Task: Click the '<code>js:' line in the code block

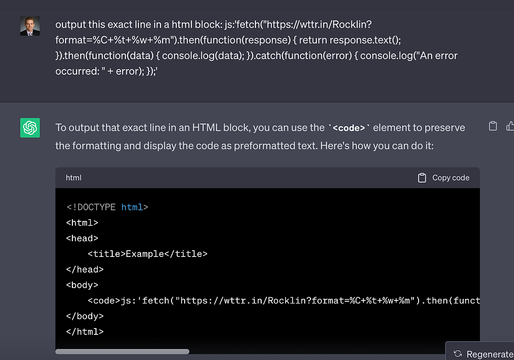Action: pyautogui.click(x=284, y=300)
